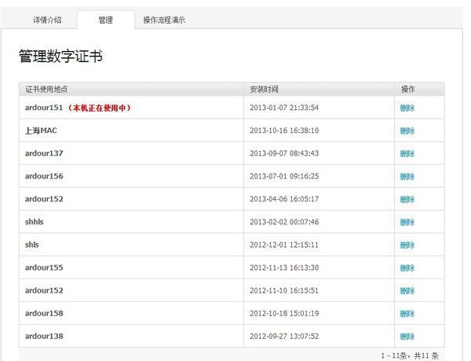Viewport: 471px width, 361px height.
Task: Delete the shls certificate entry
Action: (407, 245)
